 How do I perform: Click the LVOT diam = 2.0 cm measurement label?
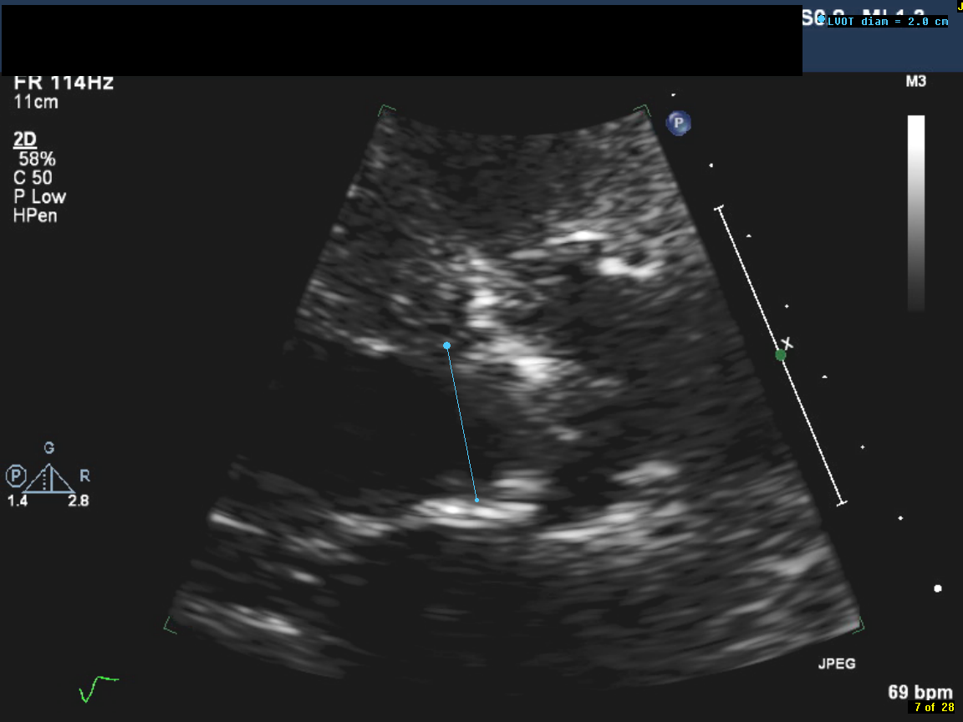[x=888, y=22]
